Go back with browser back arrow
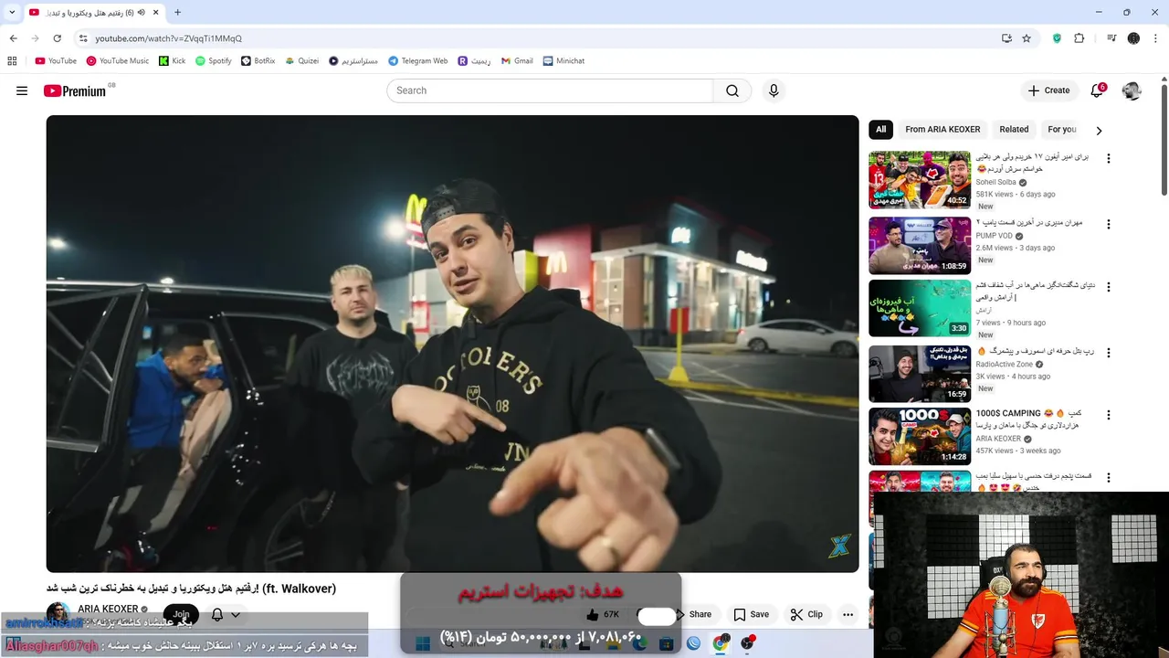The image size is (1169, 658). pos(13,38)
